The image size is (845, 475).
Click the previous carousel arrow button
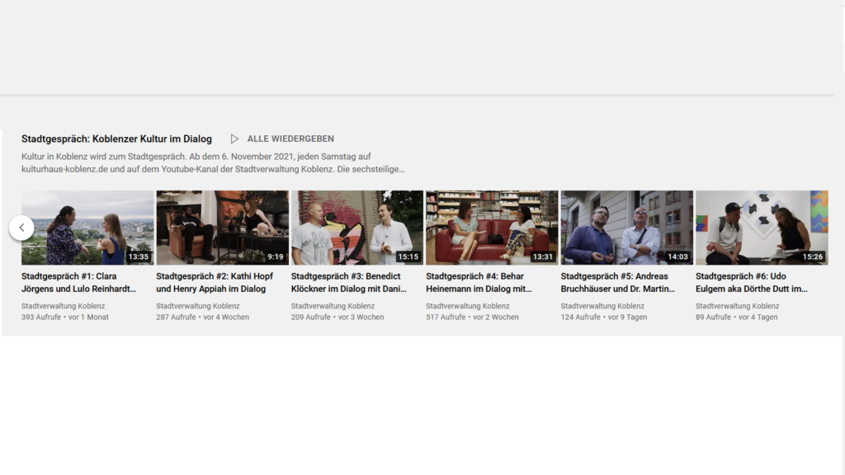[21, 228]
